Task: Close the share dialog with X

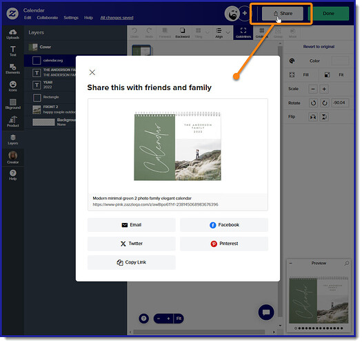Action: click(x=92, y=72)
